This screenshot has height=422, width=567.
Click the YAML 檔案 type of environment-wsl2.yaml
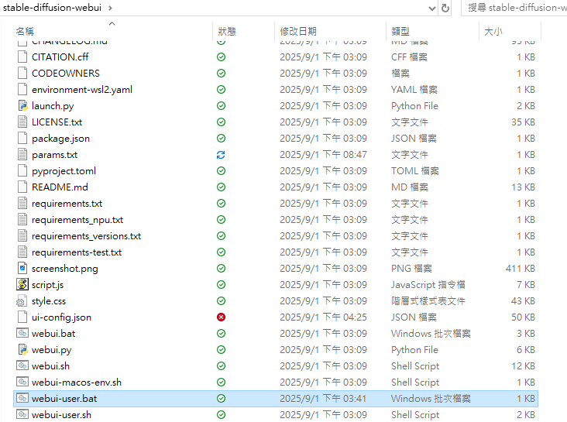point(414,90)
